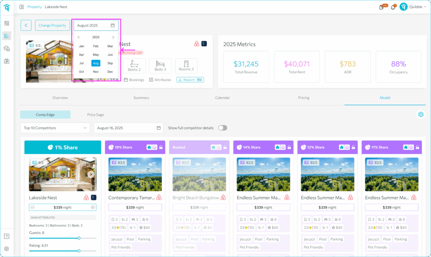Click the Airbnb icon in the property header

[197, 44]
